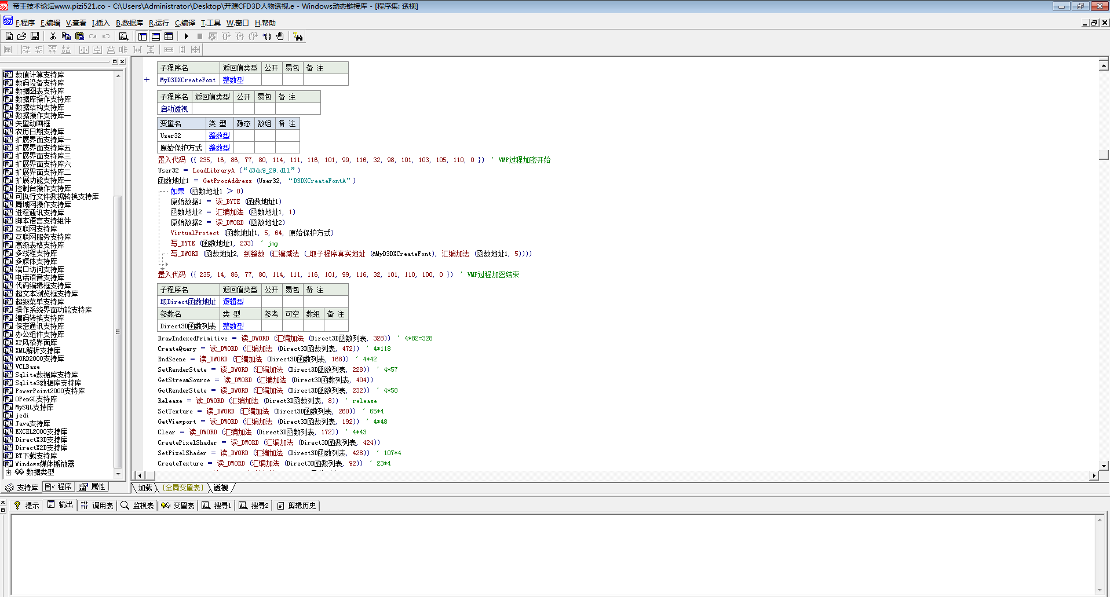Open the 输出 output tab

click(x=60, y=505)
